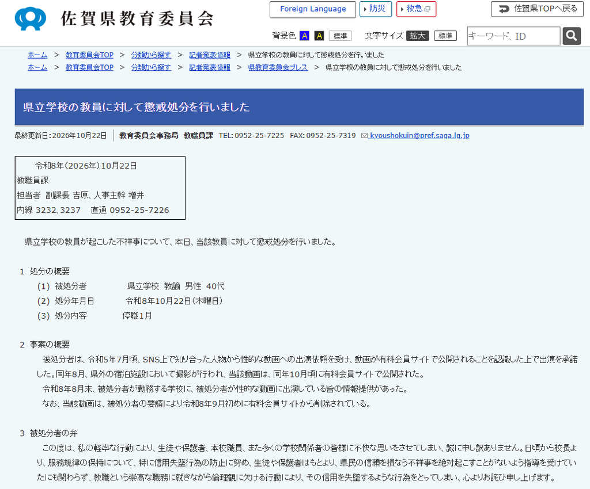Open 記者発表情報 in the first breadcrumb row

coord(210,55)
